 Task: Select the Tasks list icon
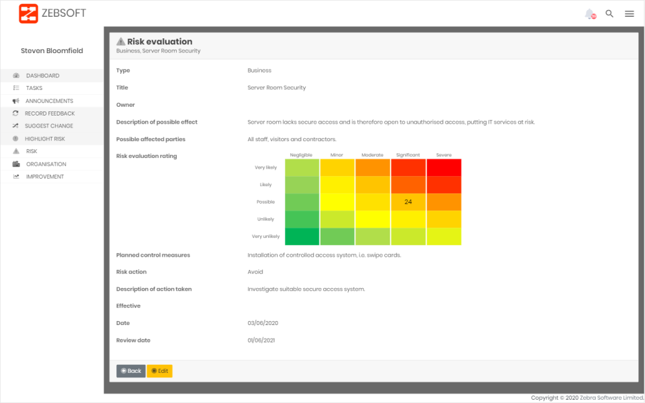[x=17, y=88]
